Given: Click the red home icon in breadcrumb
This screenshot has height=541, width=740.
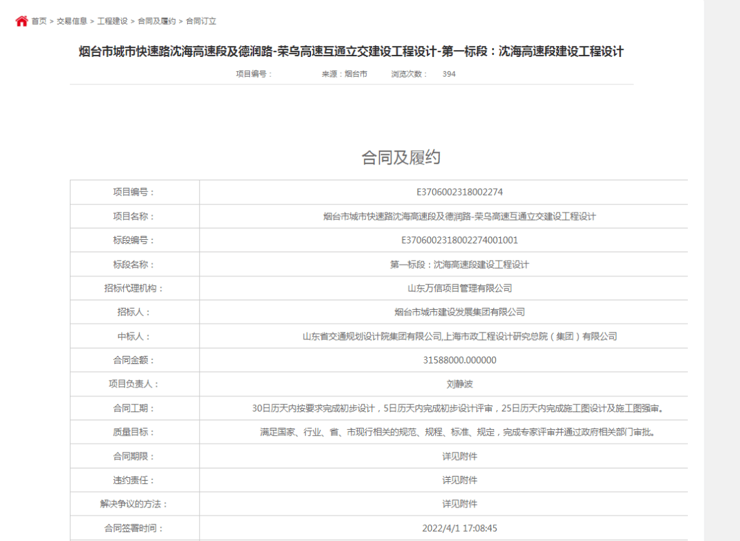Looking at the screenshot, I should pos(21,21).
